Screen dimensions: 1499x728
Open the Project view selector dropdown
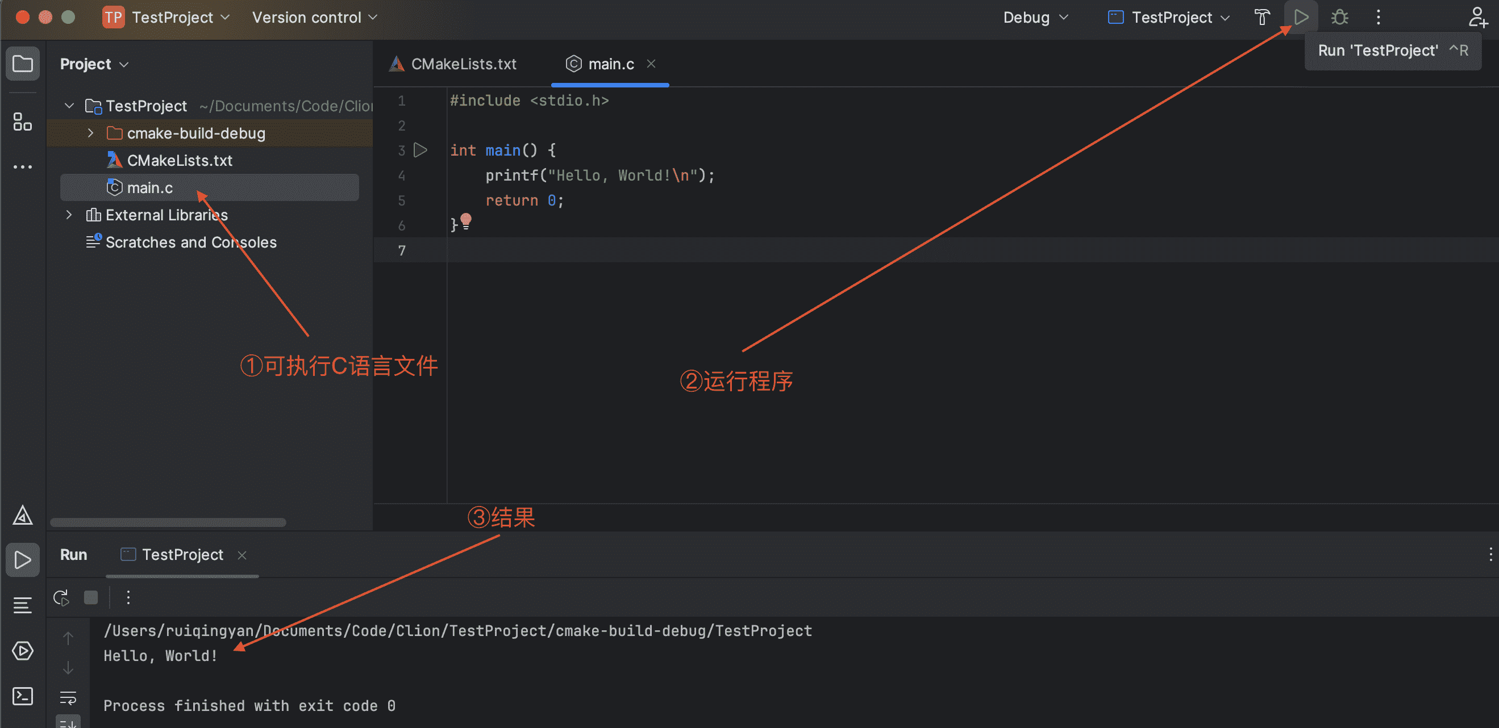point(94,64)
